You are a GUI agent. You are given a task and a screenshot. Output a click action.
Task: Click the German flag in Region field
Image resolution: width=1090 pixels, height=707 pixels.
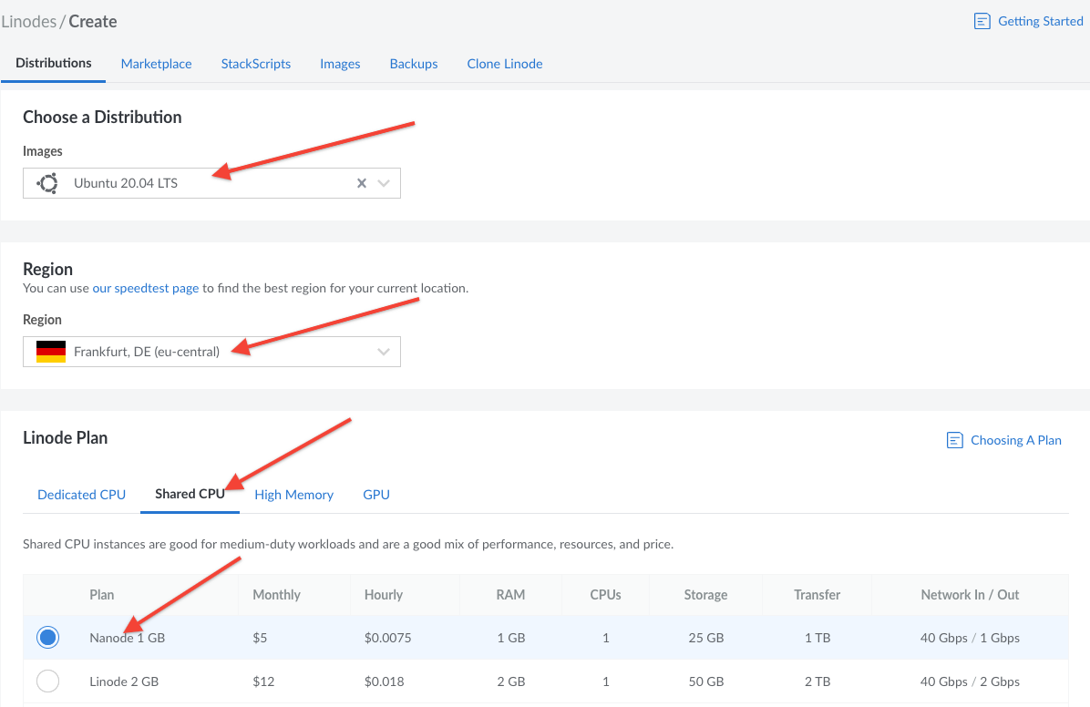coord(51,352)
